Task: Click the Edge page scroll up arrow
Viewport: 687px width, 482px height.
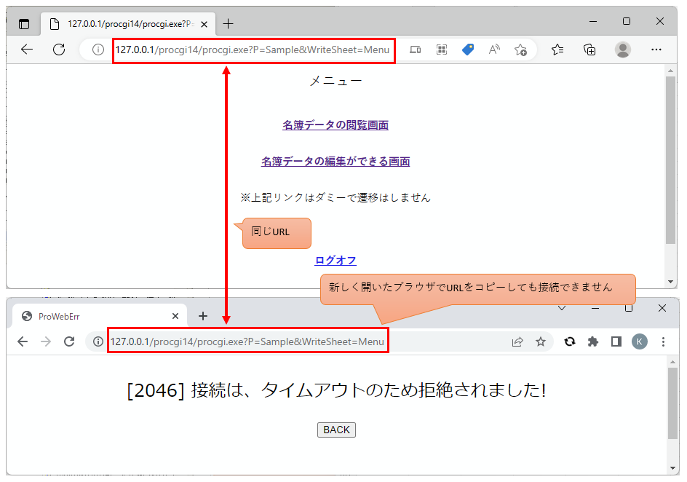Action: click(671, 71)
